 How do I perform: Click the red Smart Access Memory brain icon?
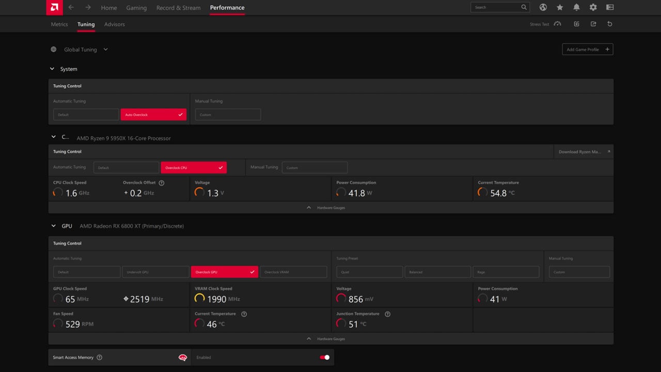pos(182,358)
